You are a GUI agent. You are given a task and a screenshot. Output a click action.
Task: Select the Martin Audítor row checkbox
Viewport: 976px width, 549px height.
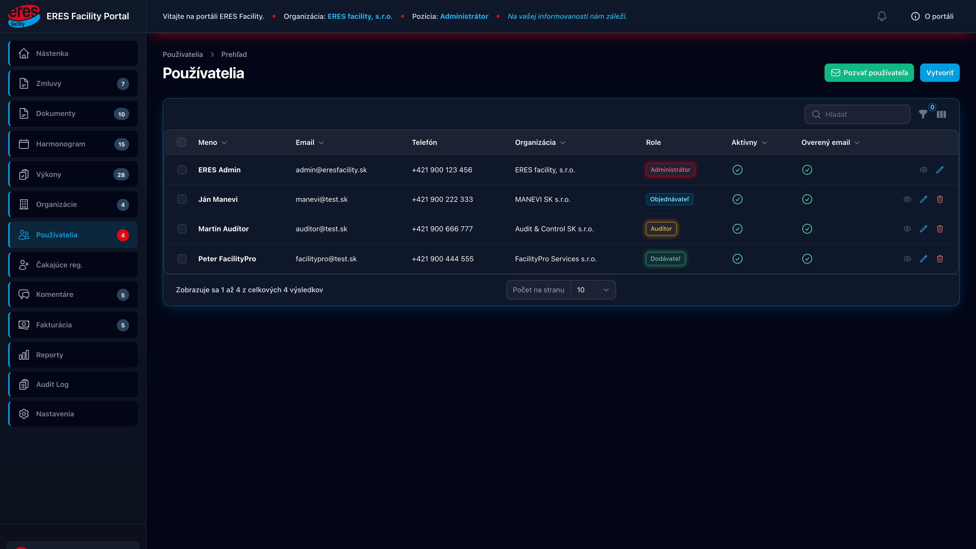(x=182, y=229)
